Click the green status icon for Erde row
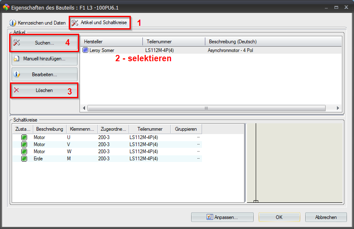354x229 pixels. (x=24, y=159)
